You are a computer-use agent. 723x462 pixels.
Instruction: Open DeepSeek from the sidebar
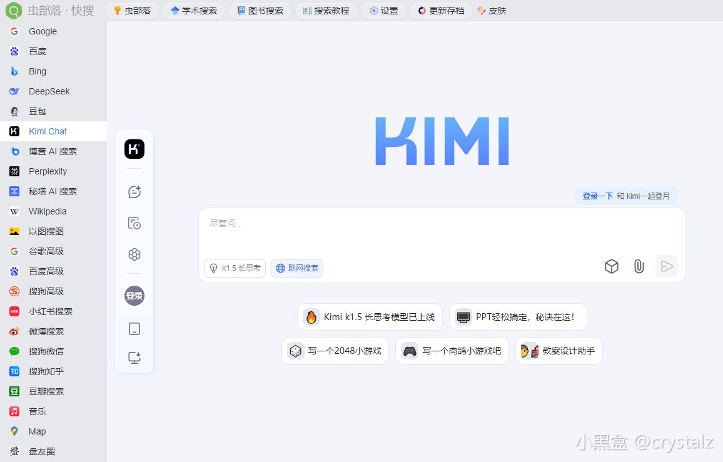tap(54, 91)
